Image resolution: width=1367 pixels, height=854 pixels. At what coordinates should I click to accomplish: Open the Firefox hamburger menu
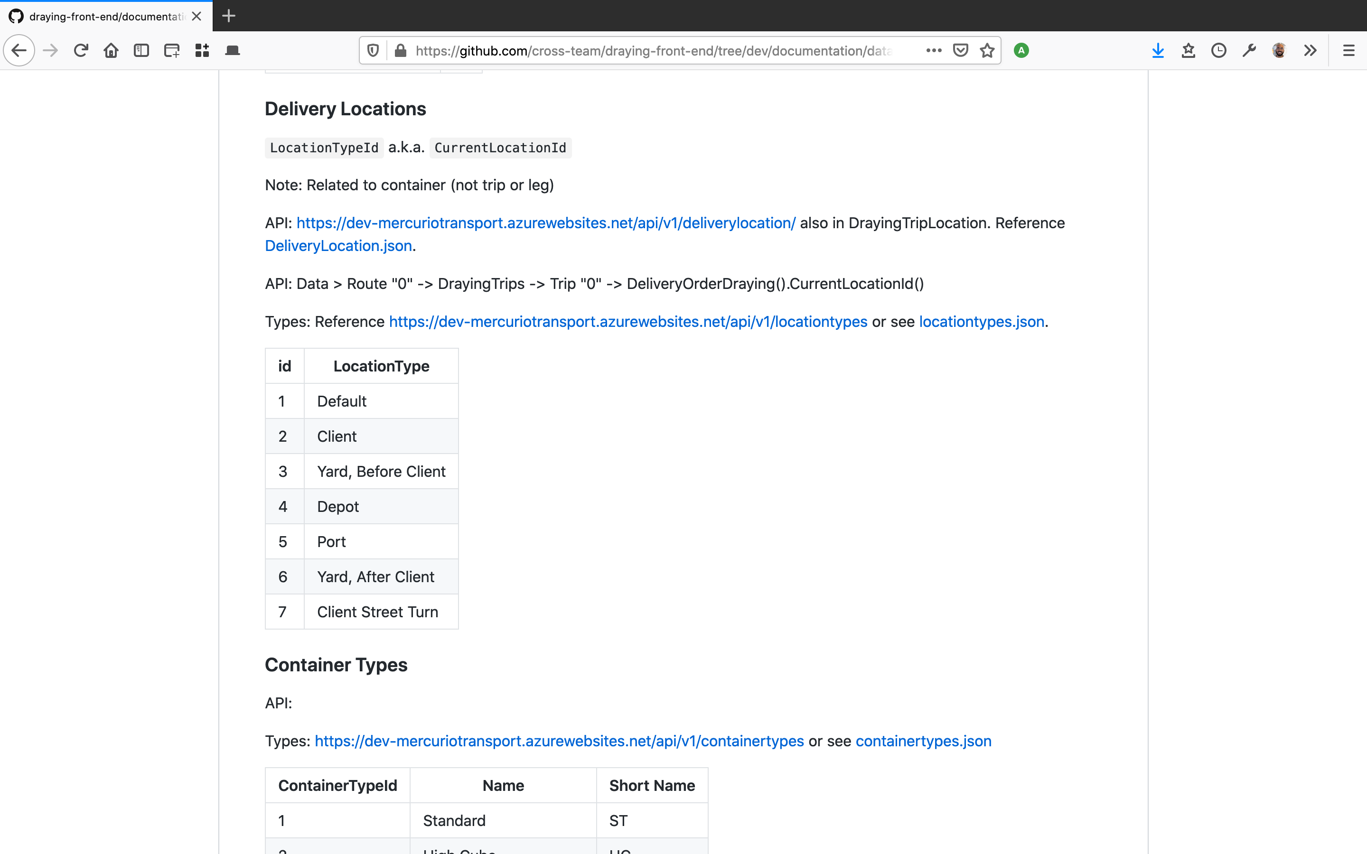1348,51
